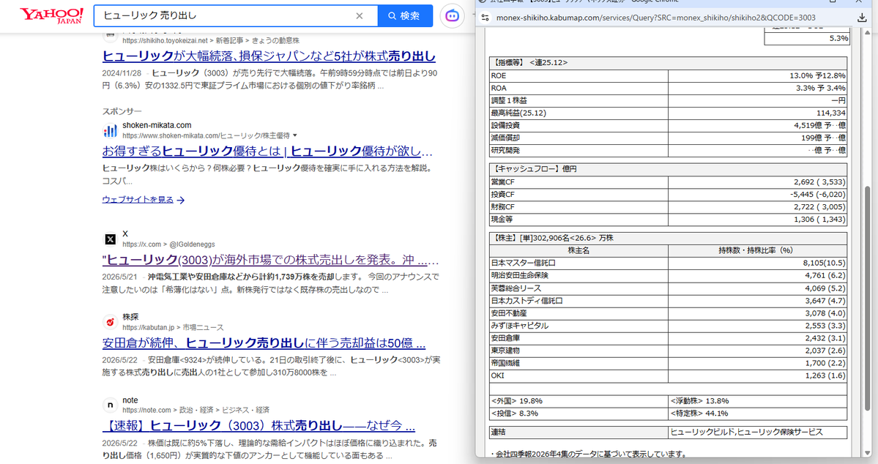This screenshot has height=464, width=878.
Task: Click the 検索 search button
Action: tap(405, 15)
